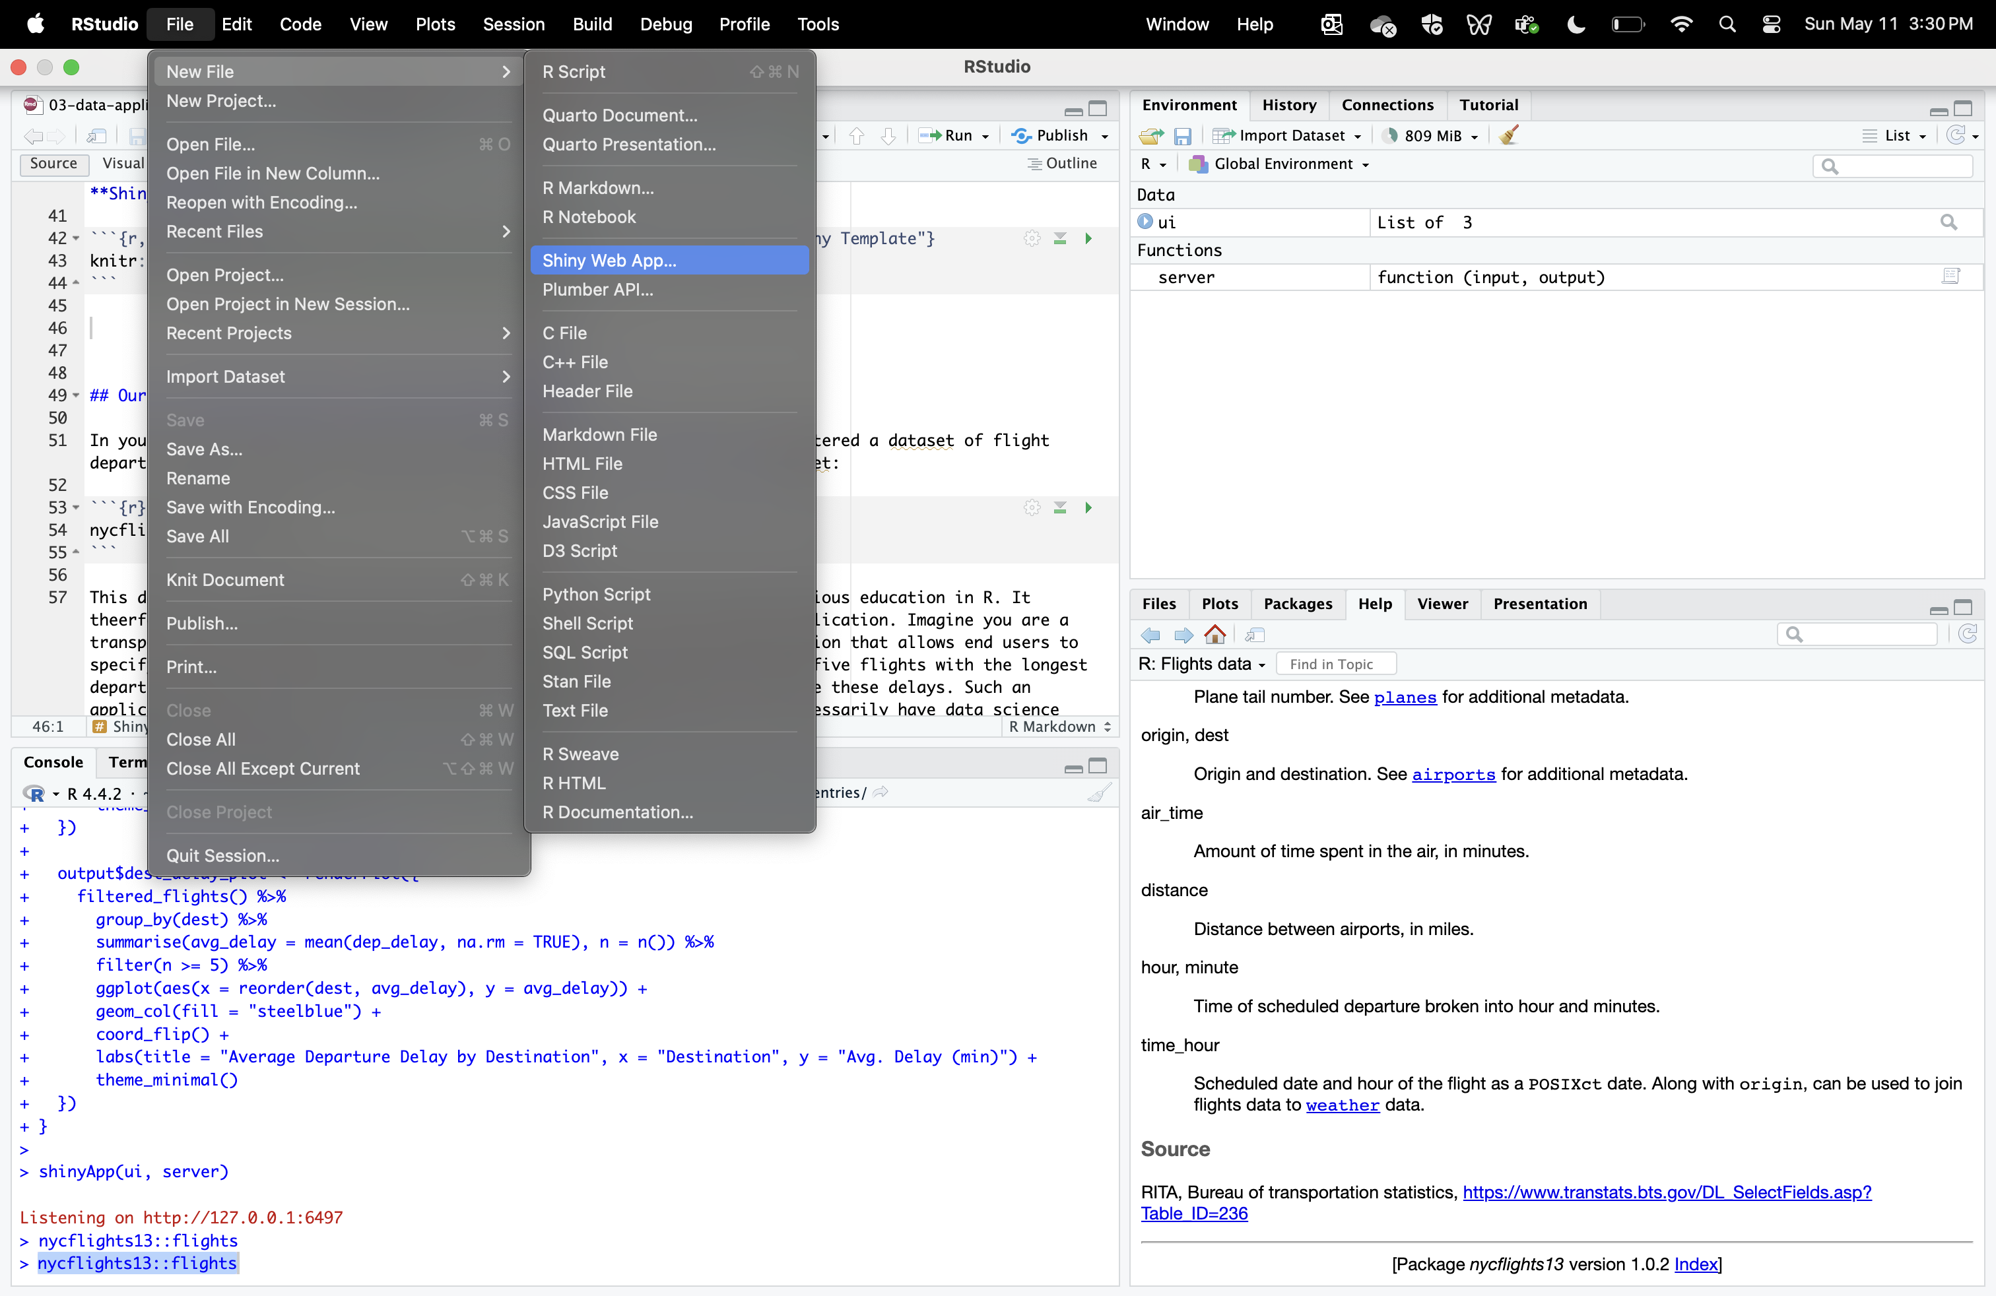The image size is (1996, 1296).
Task: Focus the Help pane search field
Action: click(x=1857, y=635)
